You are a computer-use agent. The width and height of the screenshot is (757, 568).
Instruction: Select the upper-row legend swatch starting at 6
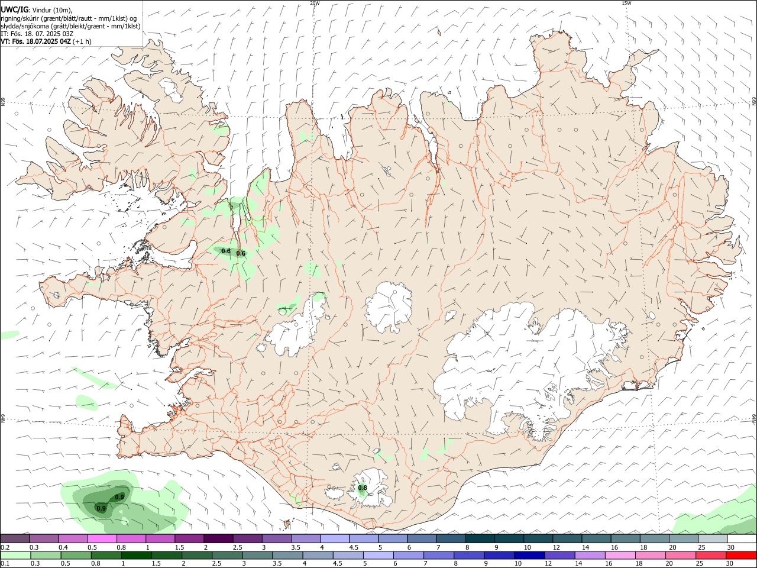pyautogui.click(x=421, y=538)
